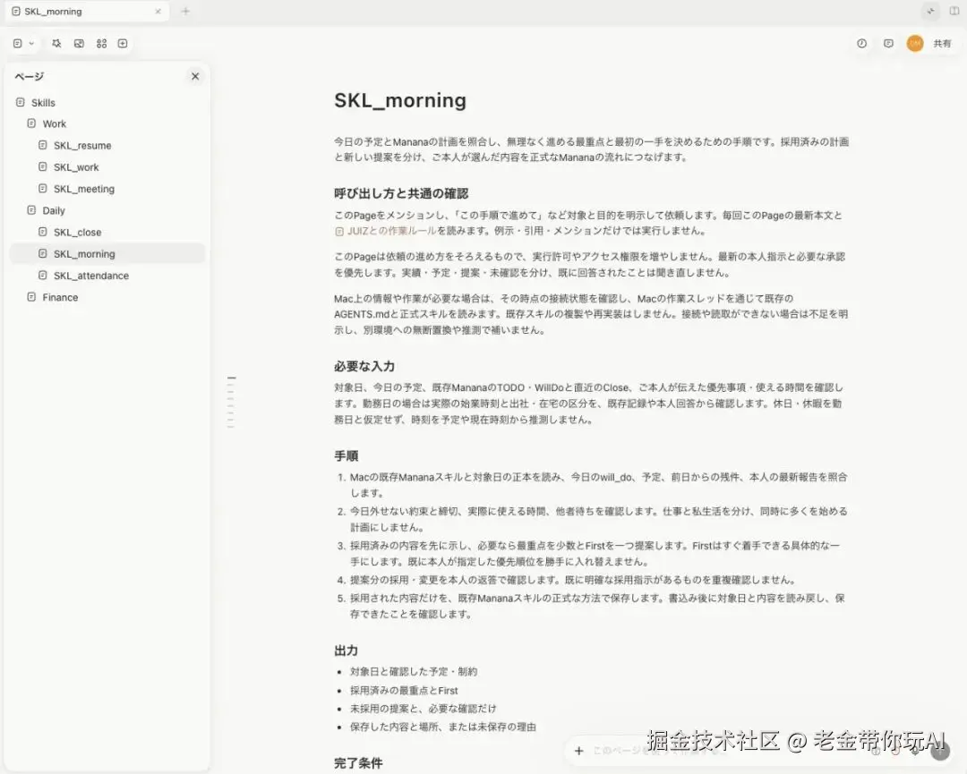Click the 共有 share button
Screen dimensions: 967x774
[942, 44]
